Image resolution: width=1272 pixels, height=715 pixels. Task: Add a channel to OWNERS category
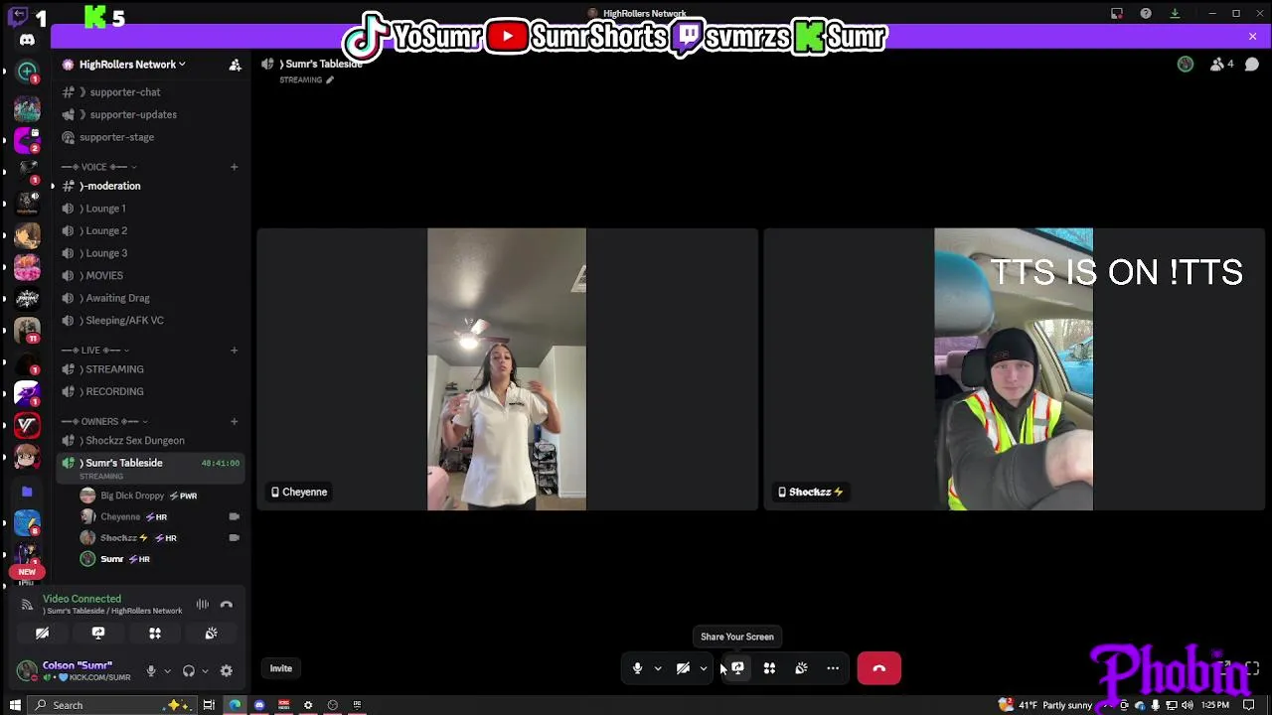tap(235, 421)
